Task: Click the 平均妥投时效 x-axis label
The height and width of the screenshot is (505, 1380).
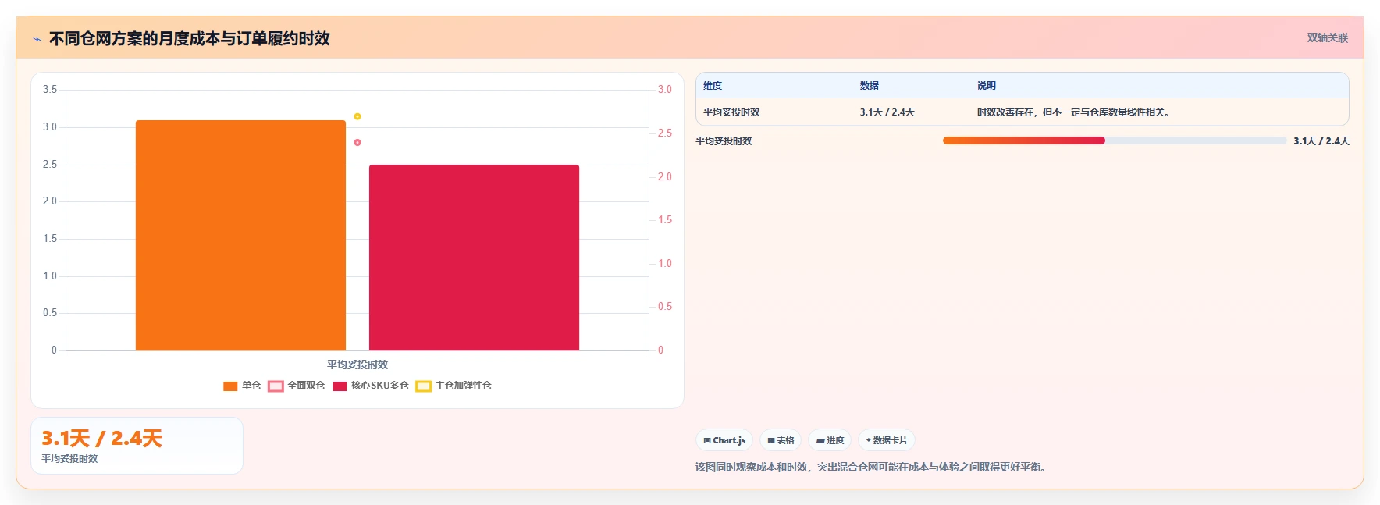Action: 357,365
